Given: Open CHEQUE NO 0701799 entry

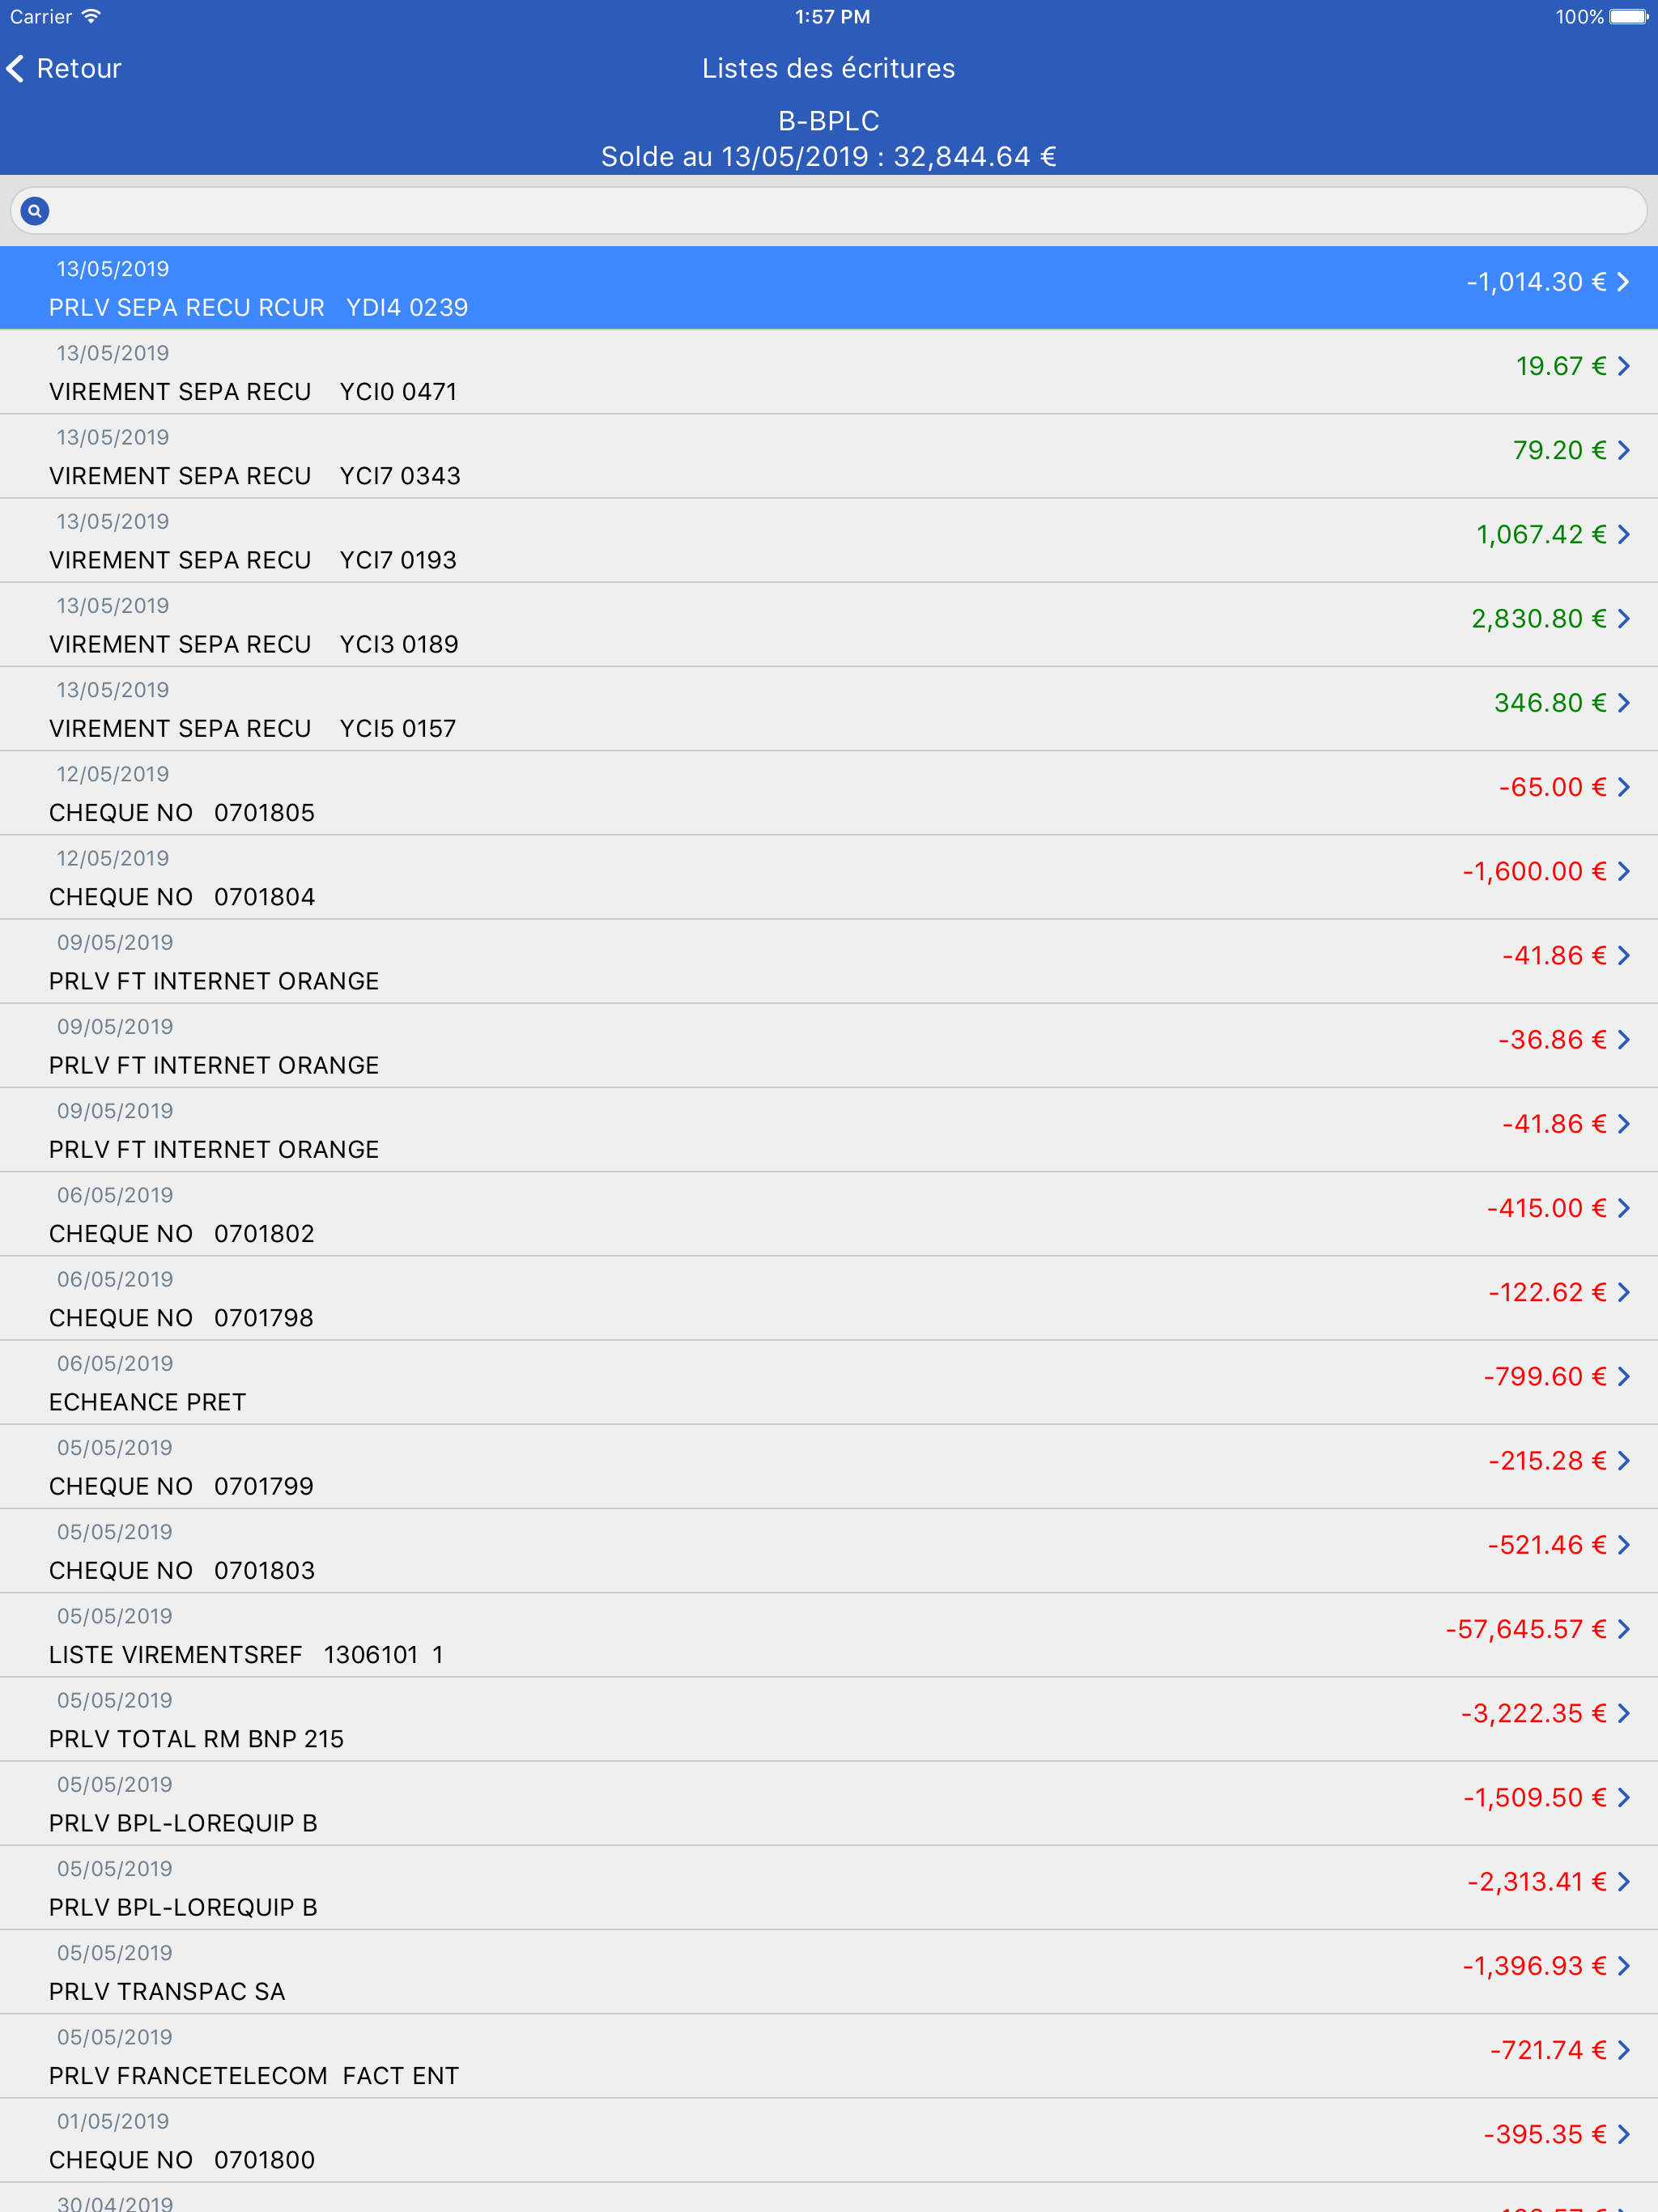Looking at the screenshot, I should click(x=829, y=1467).
